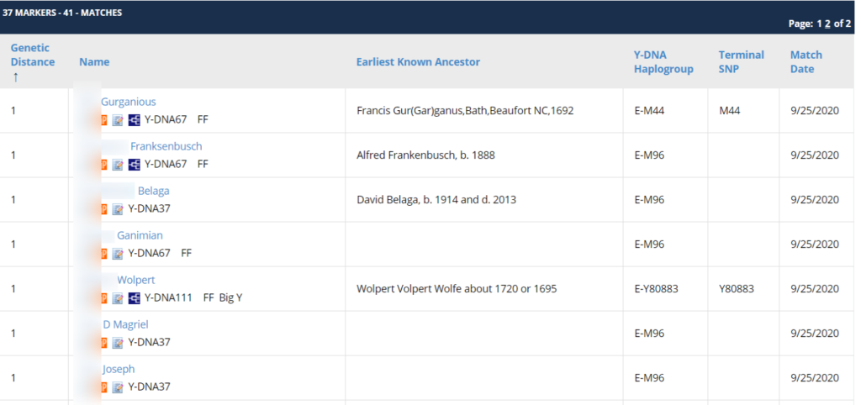
Task: Sort by Terminal SNP column
Action: 742,62
